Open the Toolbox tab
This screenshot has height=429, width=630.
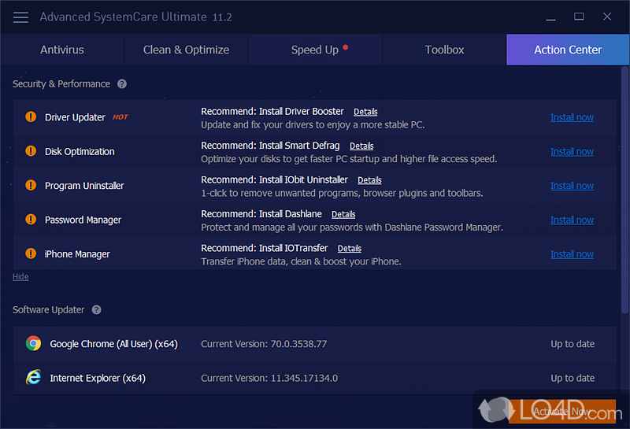tap(444, 50)
